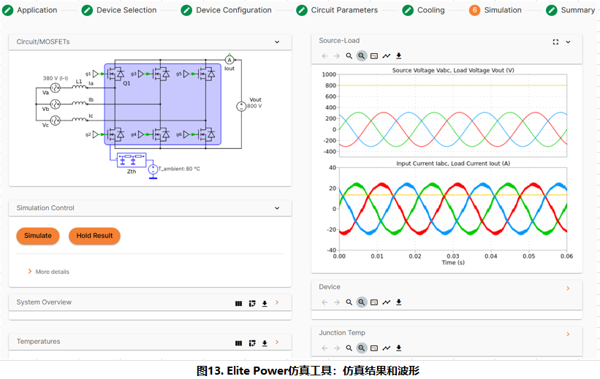Toggle the highlighted zoom mode in Junction Temp toolbar
The width and height of the screenshot is (600, 379).
361,348
